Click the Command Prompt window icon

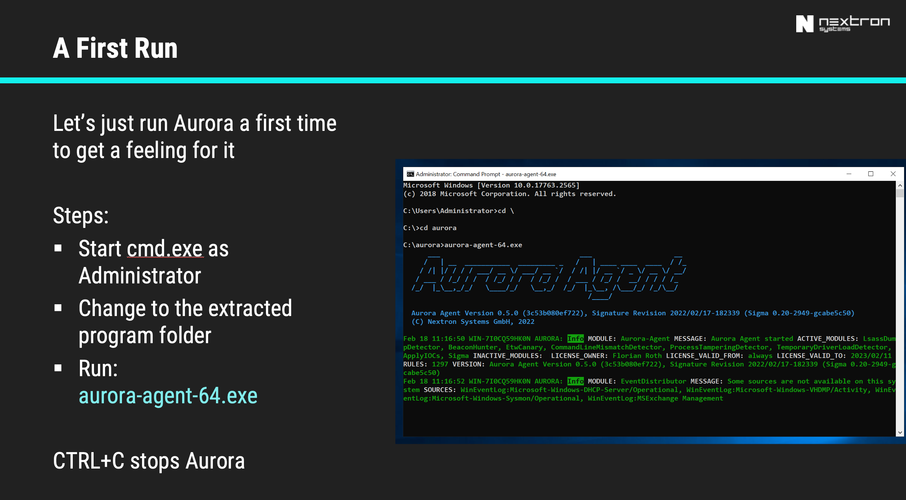click(410, 174)
